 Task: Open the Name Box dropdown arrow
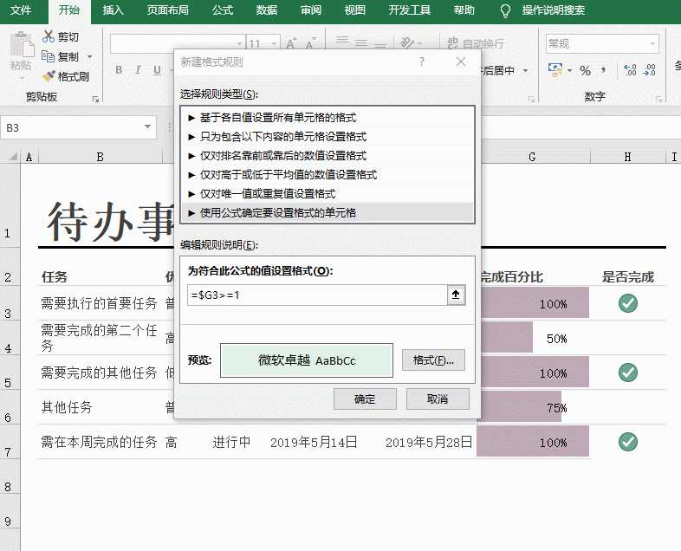[147, 126]
